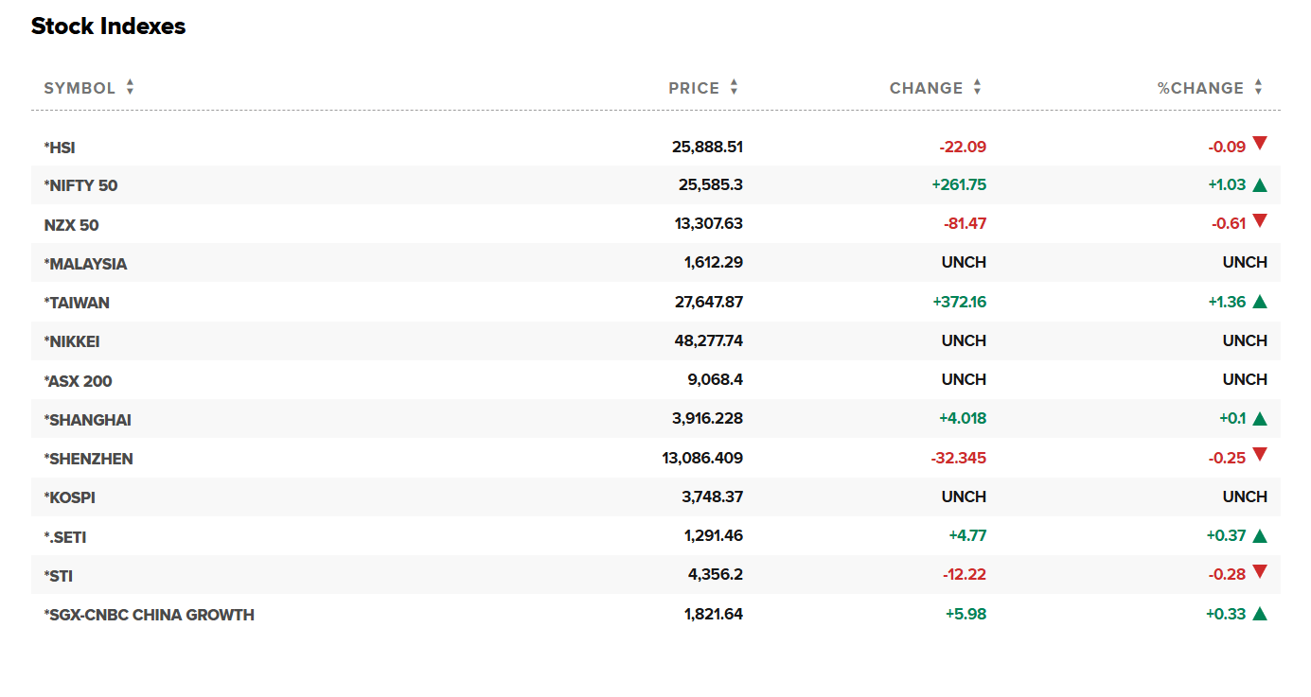Sort table by %CHANGE column header
The width and height of the screenshot is (1311, 697).
[1200, 88]
